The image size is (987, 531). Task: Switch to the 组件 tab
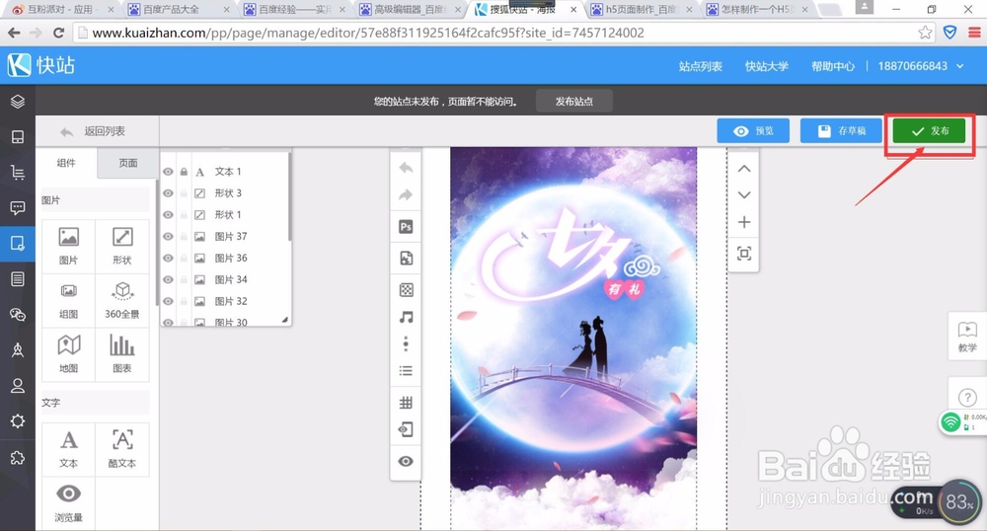66,163
